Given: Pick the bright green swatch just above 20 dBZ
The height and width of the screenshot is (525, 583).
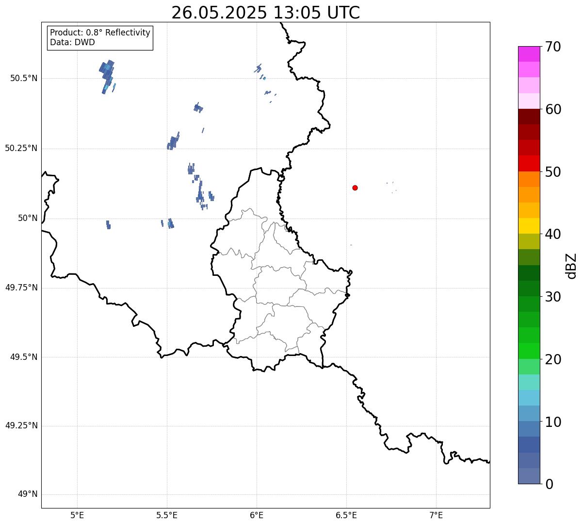Looking at the screenshot, I should [x=529, y=351].
